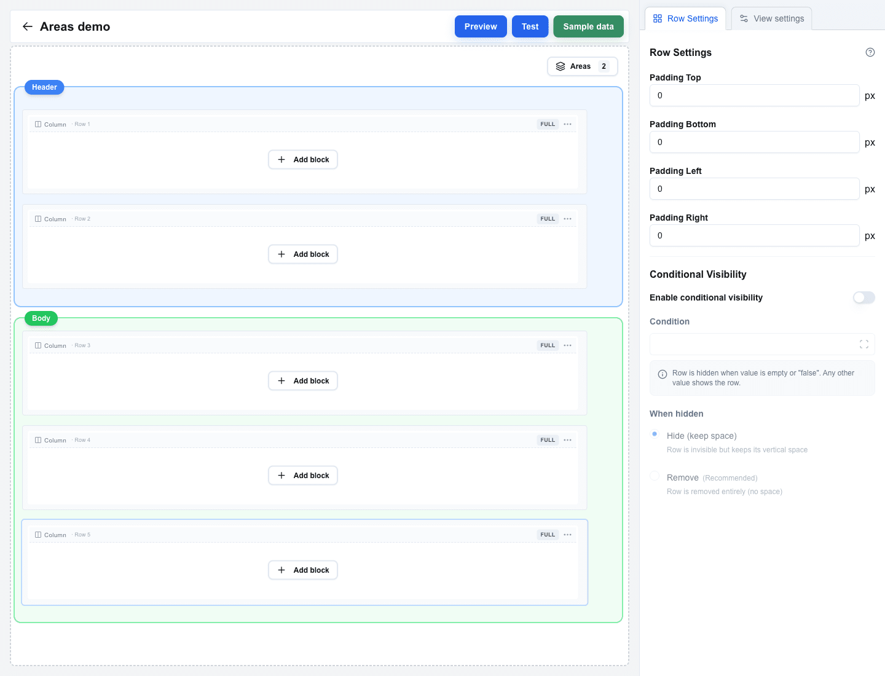This screenshot has height=676, width=885.
Task: Click the Column icon in Row 2
Action: [38, 219]
